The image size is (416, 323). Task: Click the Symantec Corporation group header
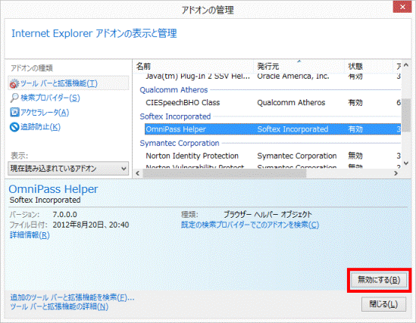[180, 143]
